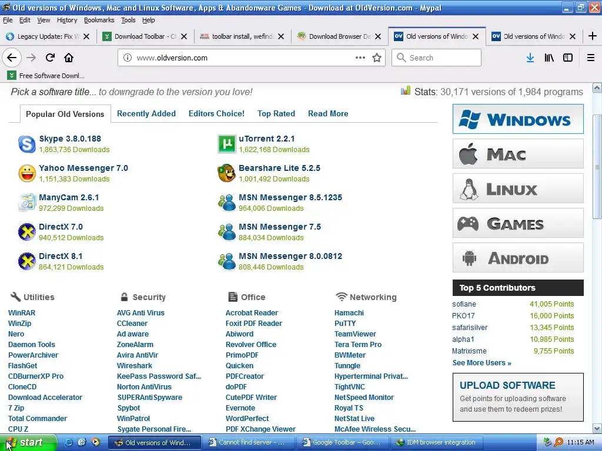
Task: Select the Games category button
Action: pyautogui.click(x=518, y=223)
